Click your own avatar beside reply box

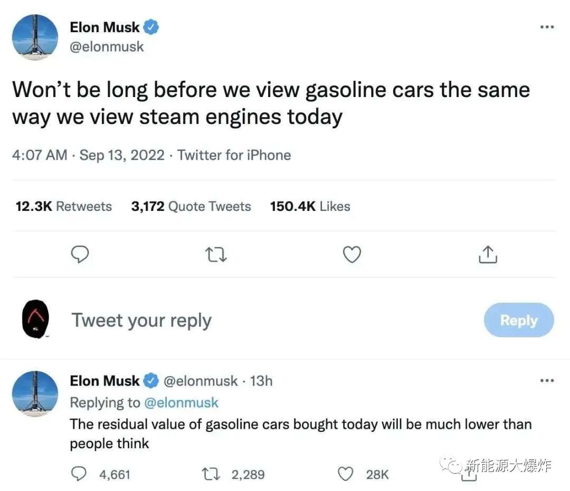click(x=35, y=320)
